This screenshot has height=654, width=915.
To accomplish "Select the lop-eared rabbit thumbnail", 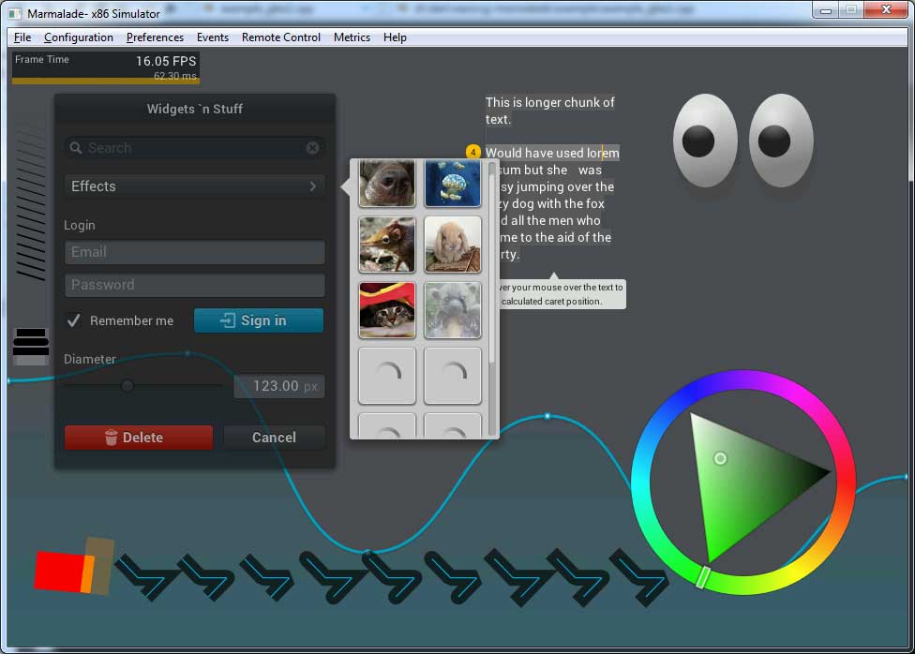I will (x=453, y=245).
